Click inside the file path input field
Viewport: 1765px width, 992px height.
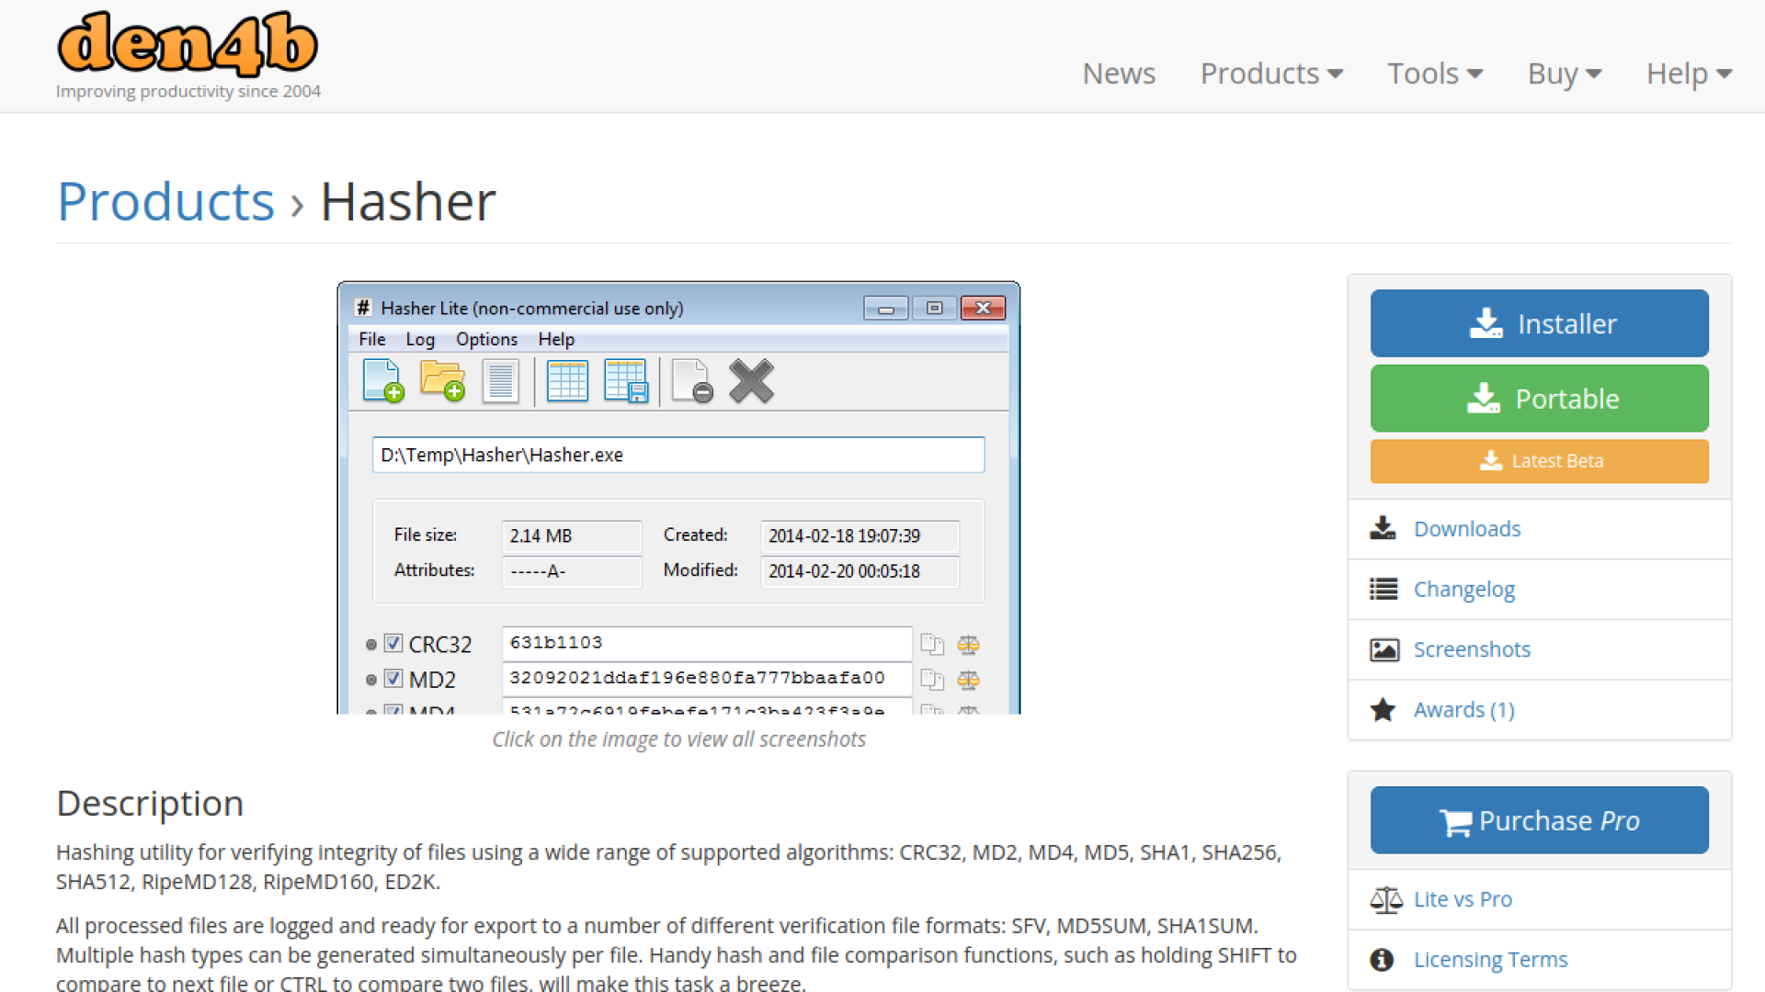click(x=678, y=455)
